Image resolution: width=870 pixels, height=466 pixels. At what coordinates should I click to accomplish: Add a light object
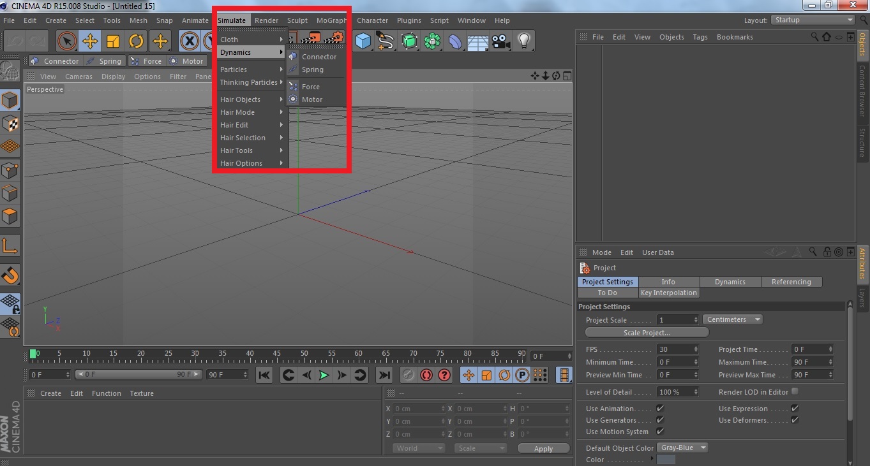click(x=524, y=41)
